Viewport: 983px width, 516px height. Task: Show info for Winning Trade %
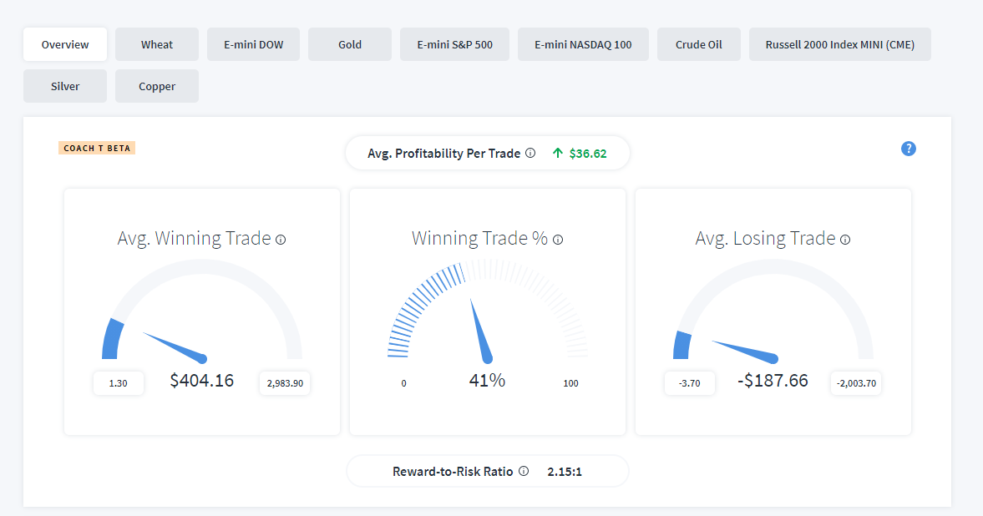[558, 240]
